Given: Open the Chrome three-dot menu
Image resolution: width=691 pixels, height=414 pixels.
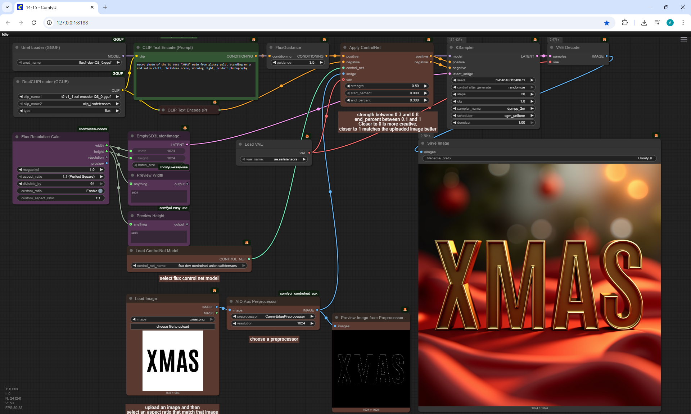Looking at the screenshot, I should [683, 23].
